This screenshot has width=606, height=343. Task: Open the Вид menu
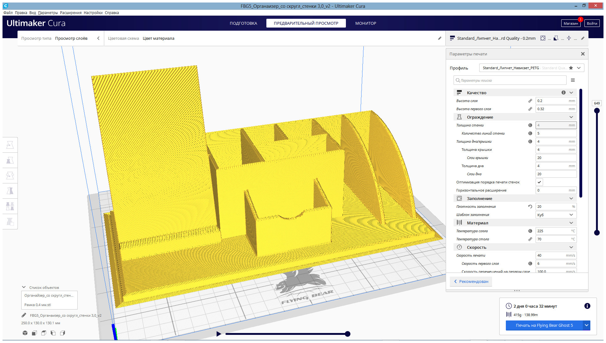[33, 13]
